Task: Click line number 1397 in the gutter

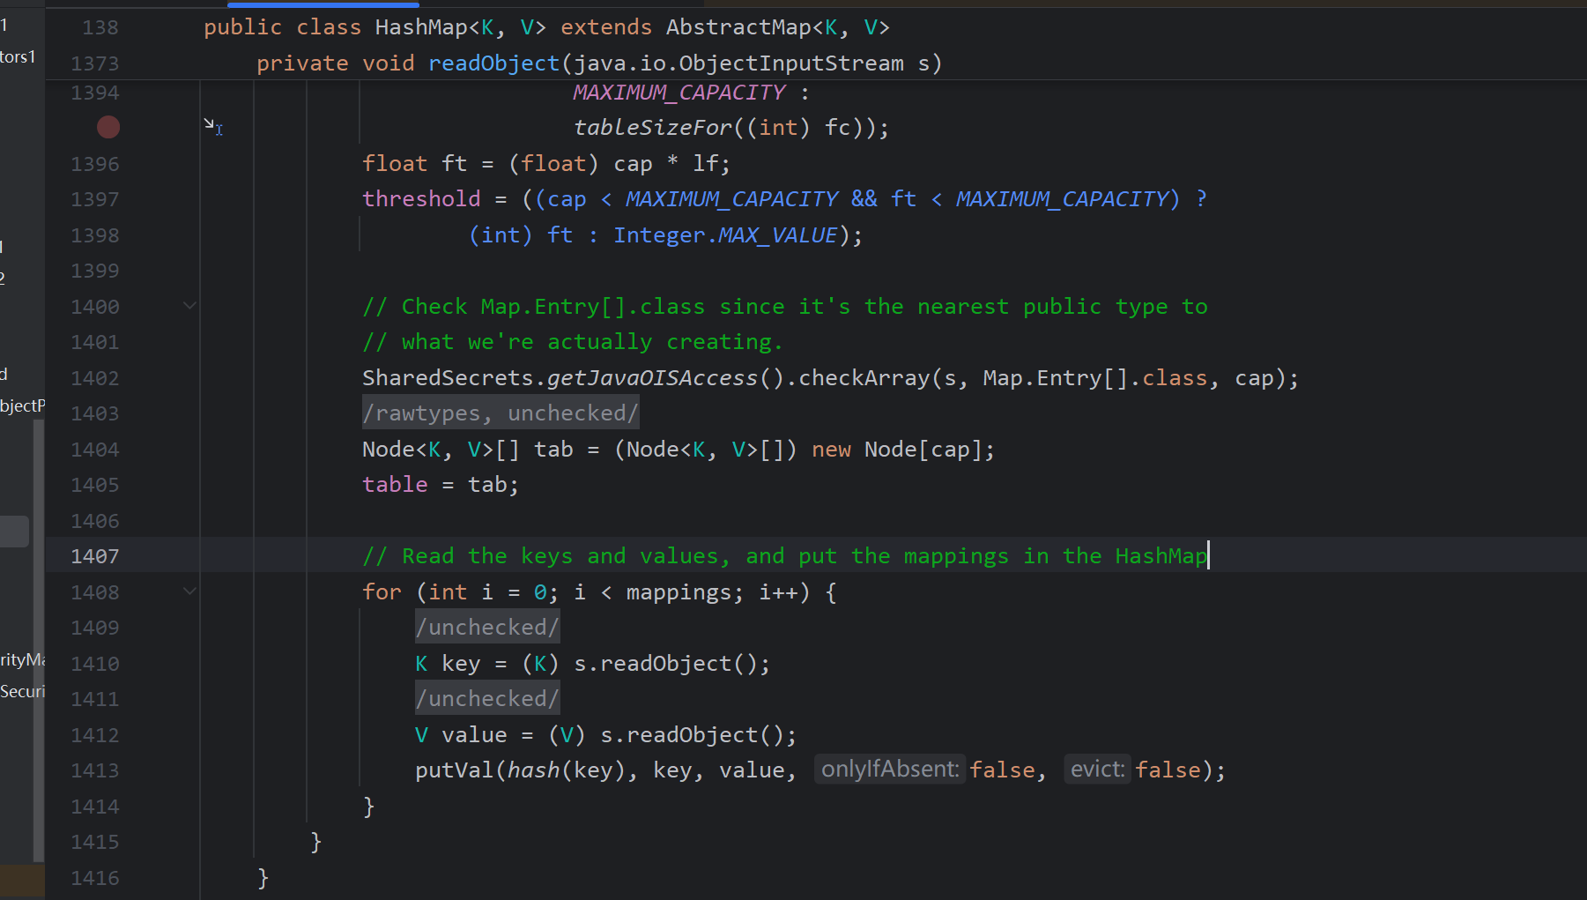Action: 95,199
